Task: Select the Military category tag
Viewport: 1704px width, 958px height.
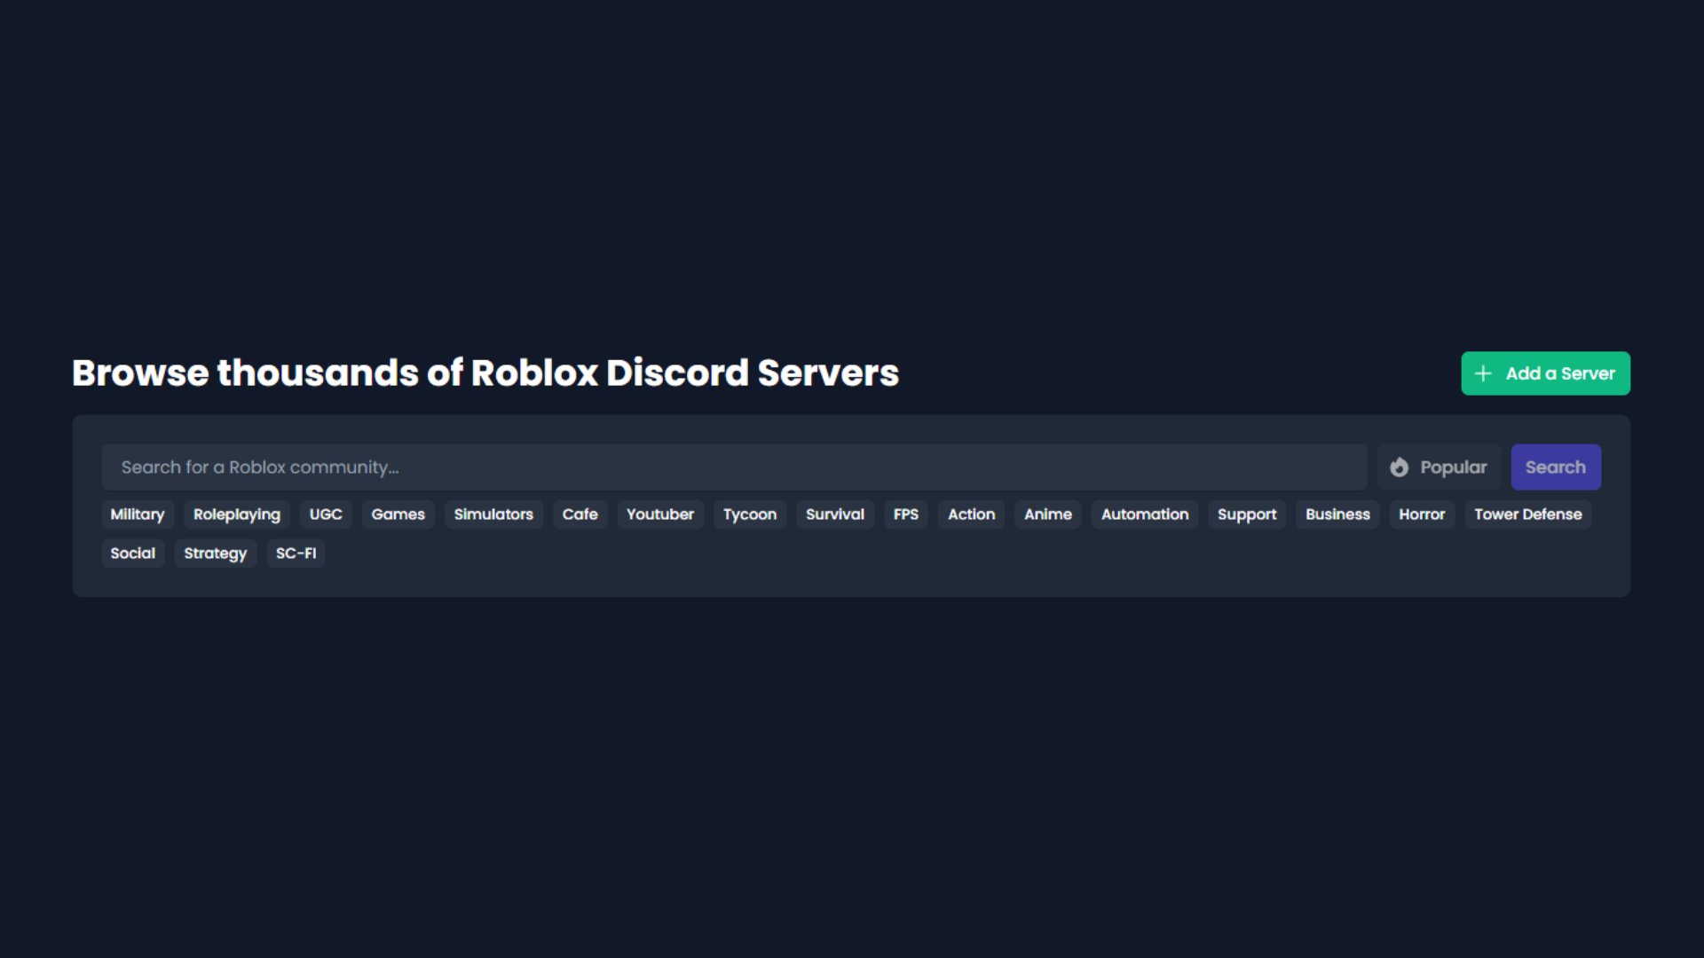Action: (137, 514)
